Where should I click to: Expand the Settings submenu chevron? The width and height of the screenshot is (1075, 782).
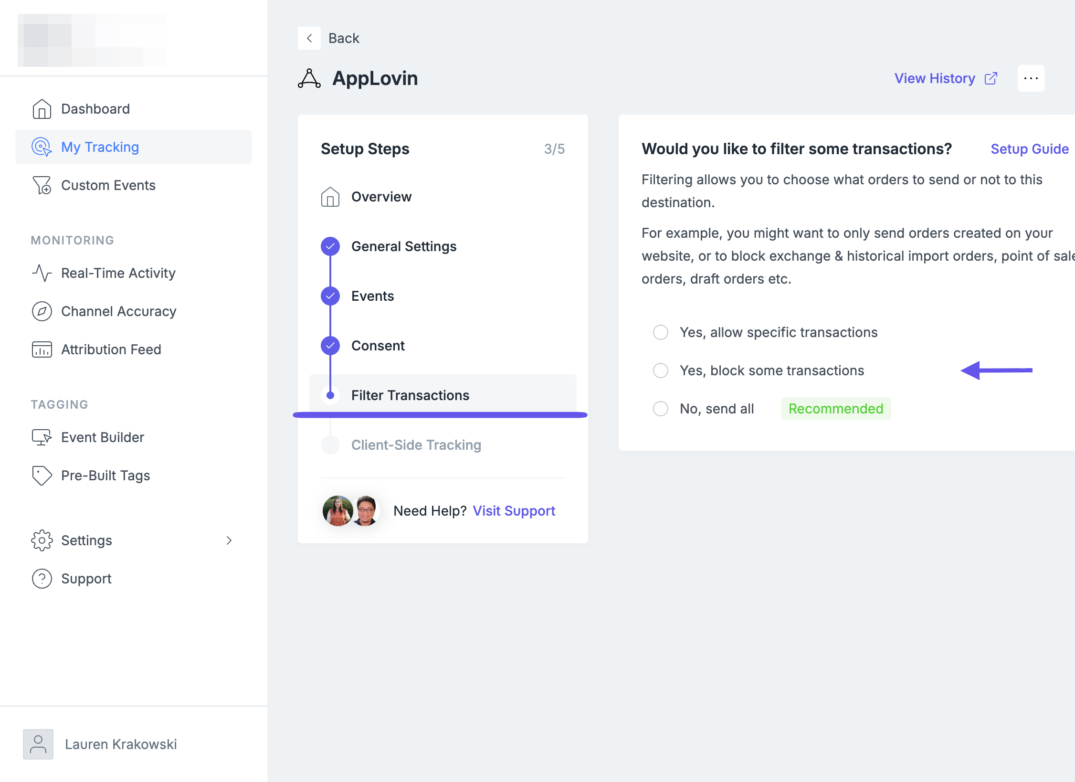[229, 540]
